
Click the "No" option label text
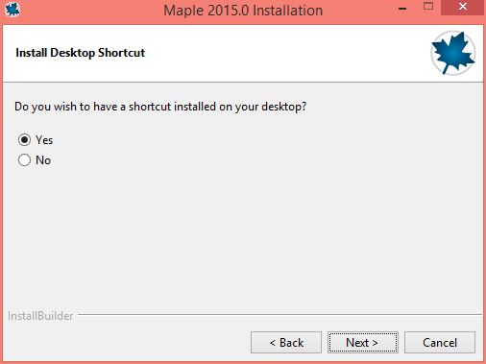pos(43,160)
